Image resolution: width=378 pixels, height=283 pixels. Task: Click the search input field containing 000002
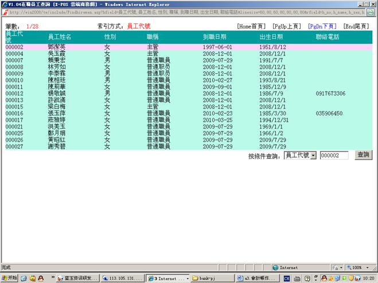pos(334,156)
